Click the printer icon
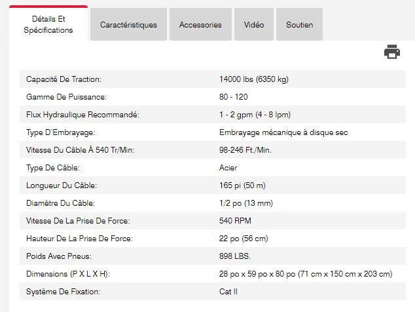Image resolution: width=415 pixels, height=312 pixels. 391,52
